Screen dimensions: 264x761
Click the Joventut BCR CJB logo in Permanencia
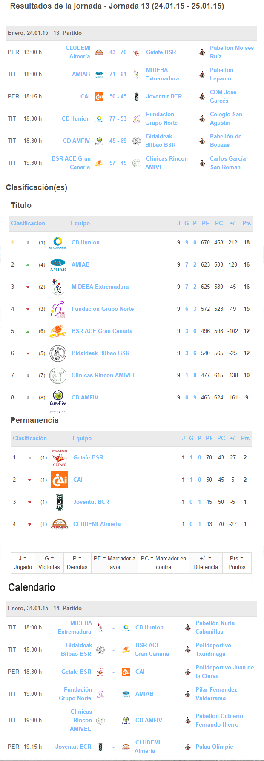pyautogui.click(x=60, y=502)
